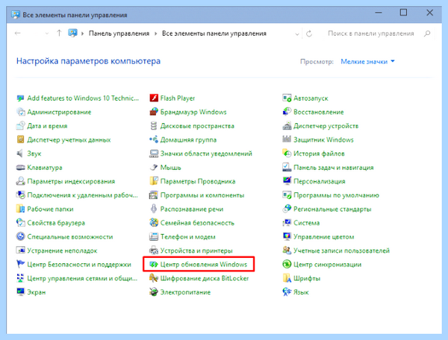Click the Брандмауэр Windows firewall icon
Viewport: 448px width, 340px height.
pyautogui.click(x=154, y=112)
